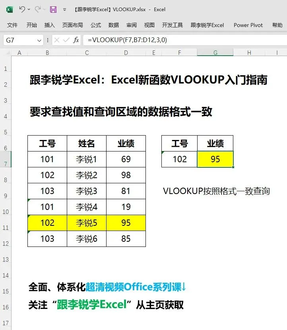Select the yellow cell containing 李锐5

87,223
